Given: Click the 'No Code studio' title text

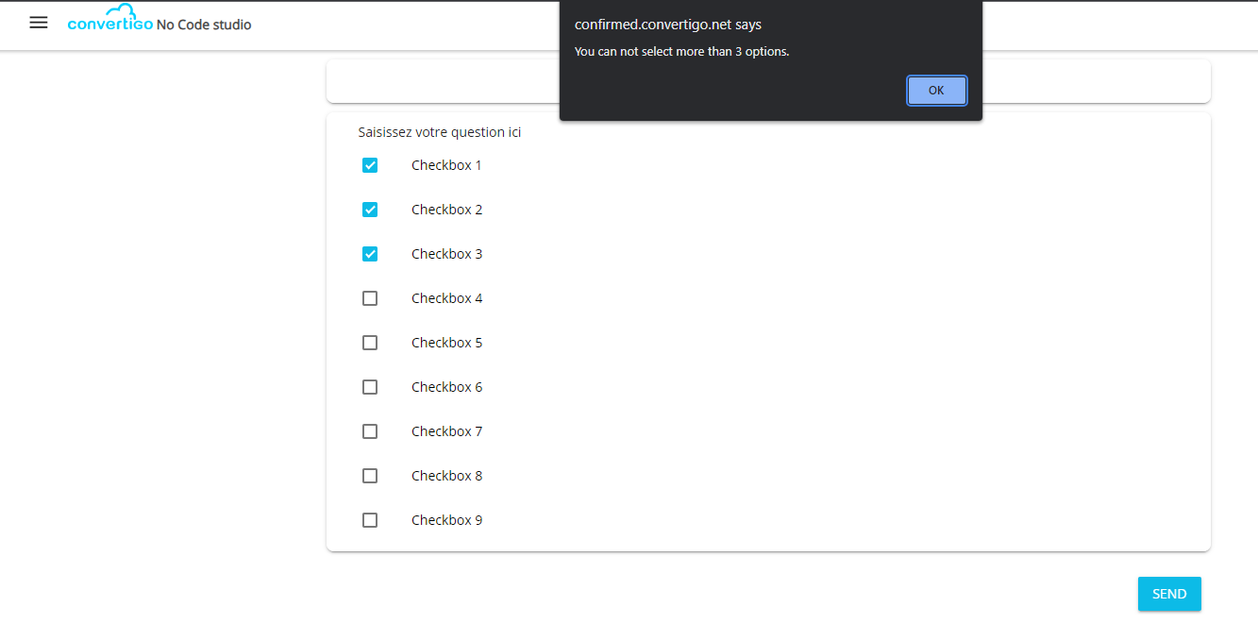Looking at the screenshot, I should click(x=204, y=25).
